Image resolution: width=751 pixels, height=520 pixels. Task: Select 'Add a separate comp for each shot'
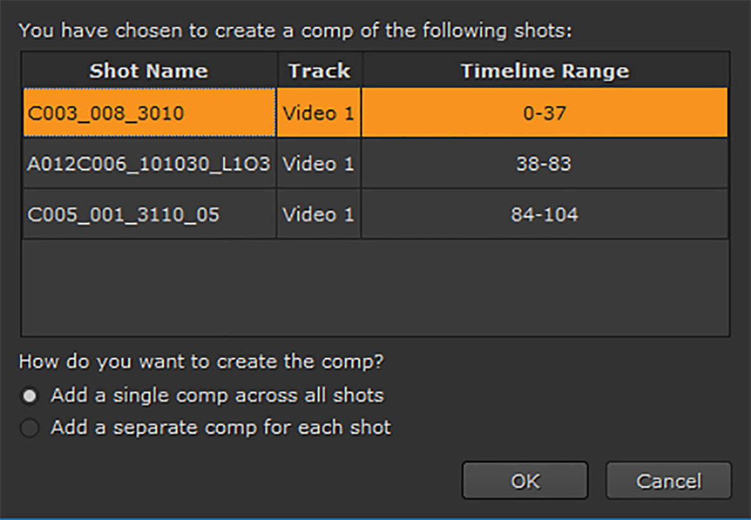pos(29,428)
